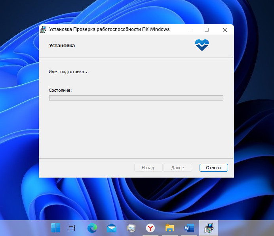Click the installer taskbar icon
The image size is (274, 236).
tap(209, 228)
